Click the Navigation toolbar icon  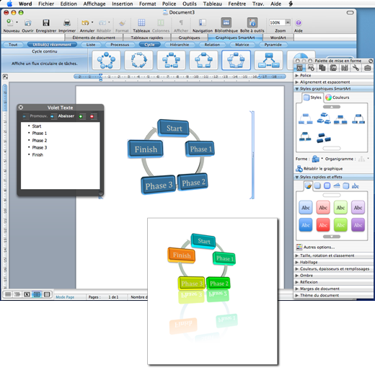(x=203, y=22)
